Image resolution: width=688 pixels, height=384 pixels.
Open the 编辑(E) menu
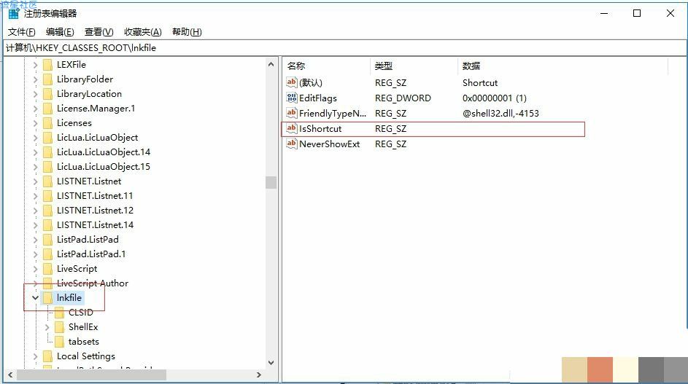tap(60, 32)
